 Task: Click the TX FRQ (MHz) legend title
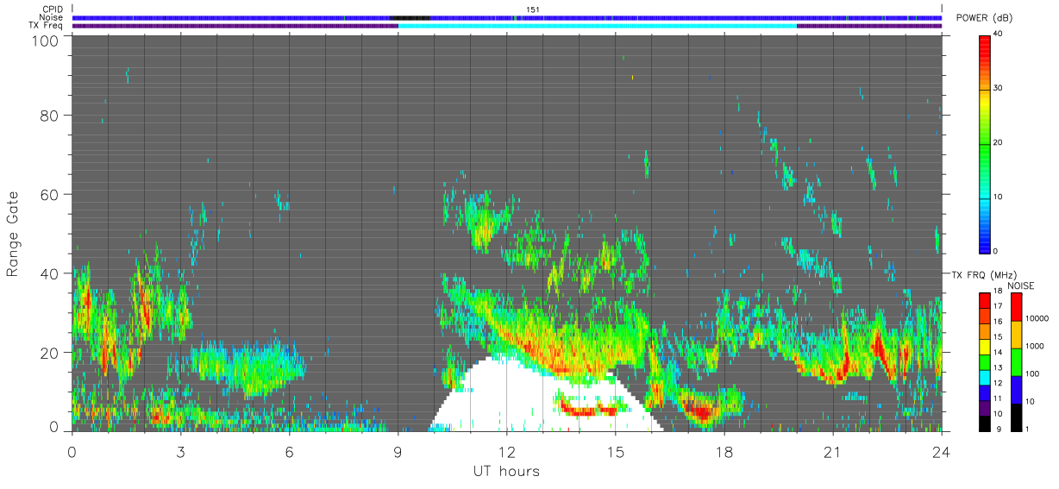(x=985, y=274)
